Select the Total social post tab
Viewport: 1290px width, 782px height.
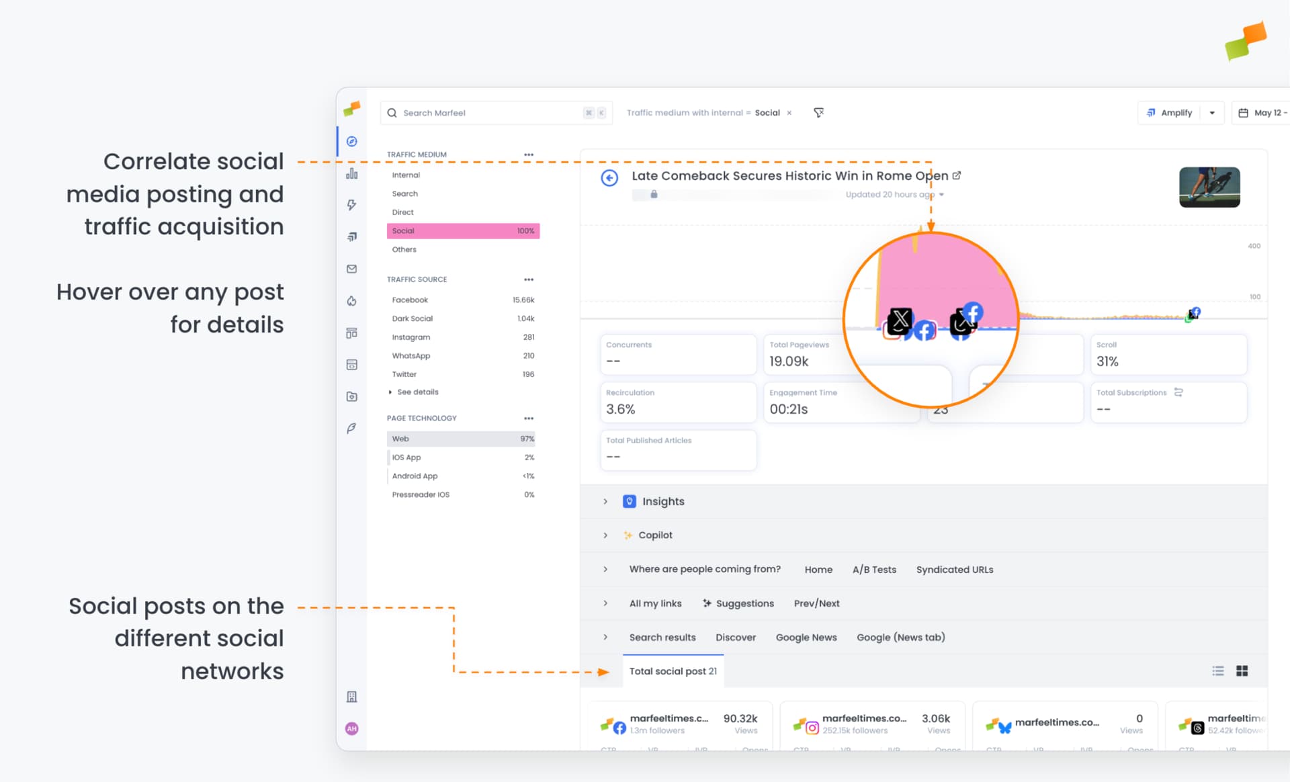point(673,671)
